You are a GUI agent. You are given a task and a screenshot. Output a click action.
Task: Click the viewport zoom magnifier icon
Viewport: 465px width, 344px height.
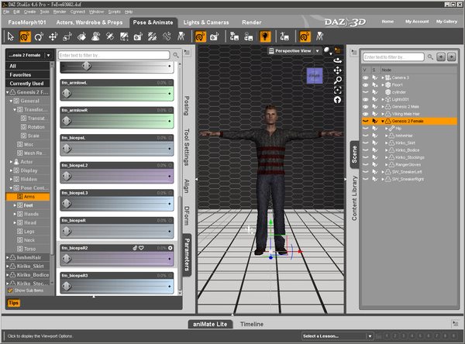pos(338,80)
